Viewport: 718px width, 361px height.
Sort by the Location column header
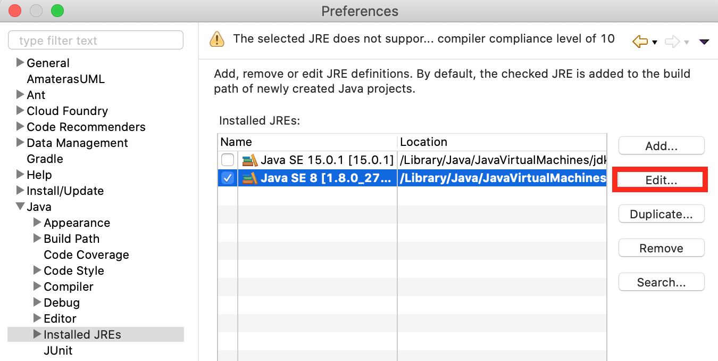(x=502, y=142)
